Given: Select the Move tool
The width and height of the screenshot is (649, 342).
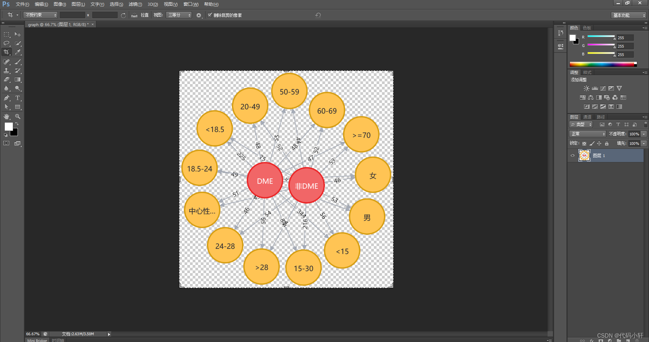Looking at the screenshot, I should point(18,34).
